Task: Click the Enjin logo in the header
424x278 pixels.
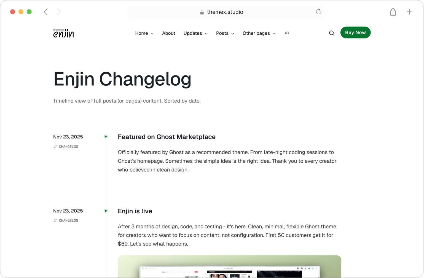Action: coord(63,33)
